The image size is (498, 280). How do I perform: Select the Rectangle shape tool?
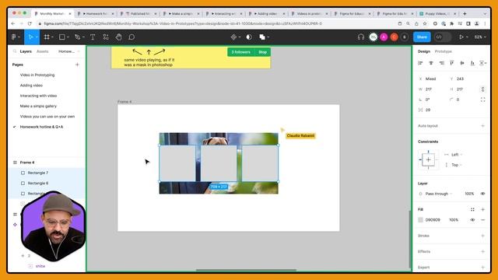(62, 37)
